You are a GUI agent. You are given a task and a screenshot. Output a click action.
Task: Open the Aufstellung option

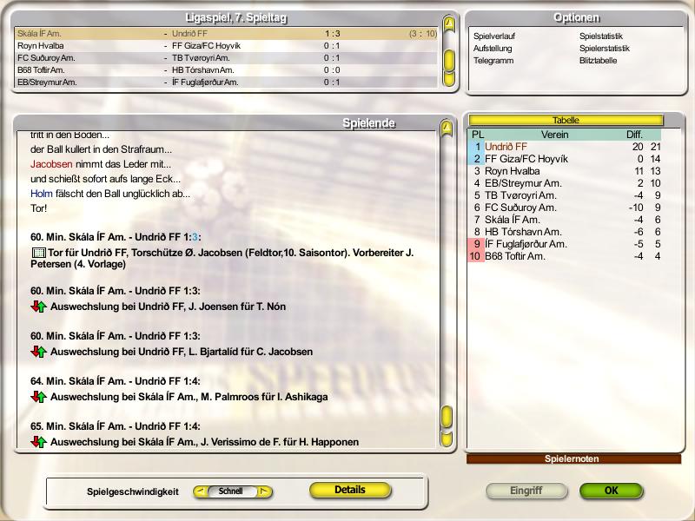[x=493, y=49]
